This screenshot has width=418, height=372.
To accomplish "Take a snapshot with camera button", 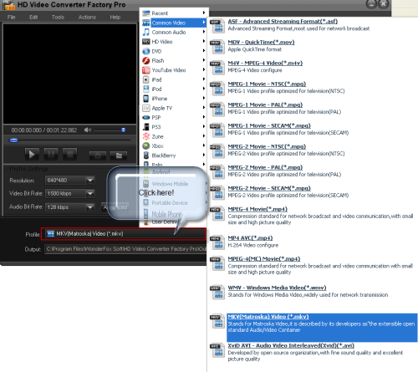I will [98, 155].
